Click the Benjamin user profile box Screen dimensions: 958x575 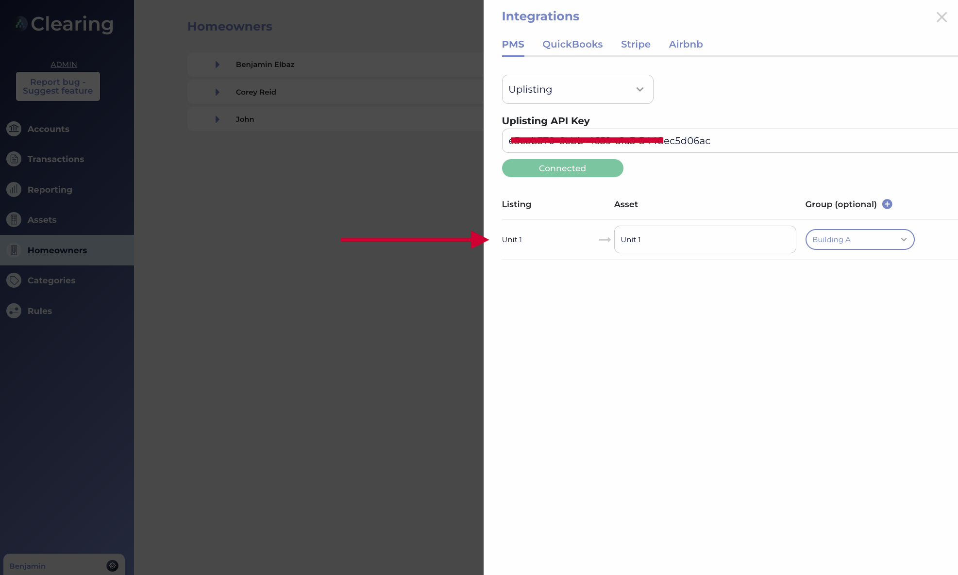pos(64,565)
